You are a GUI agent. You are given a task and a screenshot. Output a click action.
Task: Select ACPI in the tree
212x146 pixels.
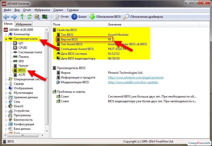[22, 74]
